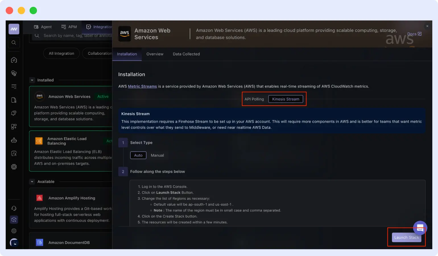Click the orange Elastic Load Balancing icon

tap(39, 141)
